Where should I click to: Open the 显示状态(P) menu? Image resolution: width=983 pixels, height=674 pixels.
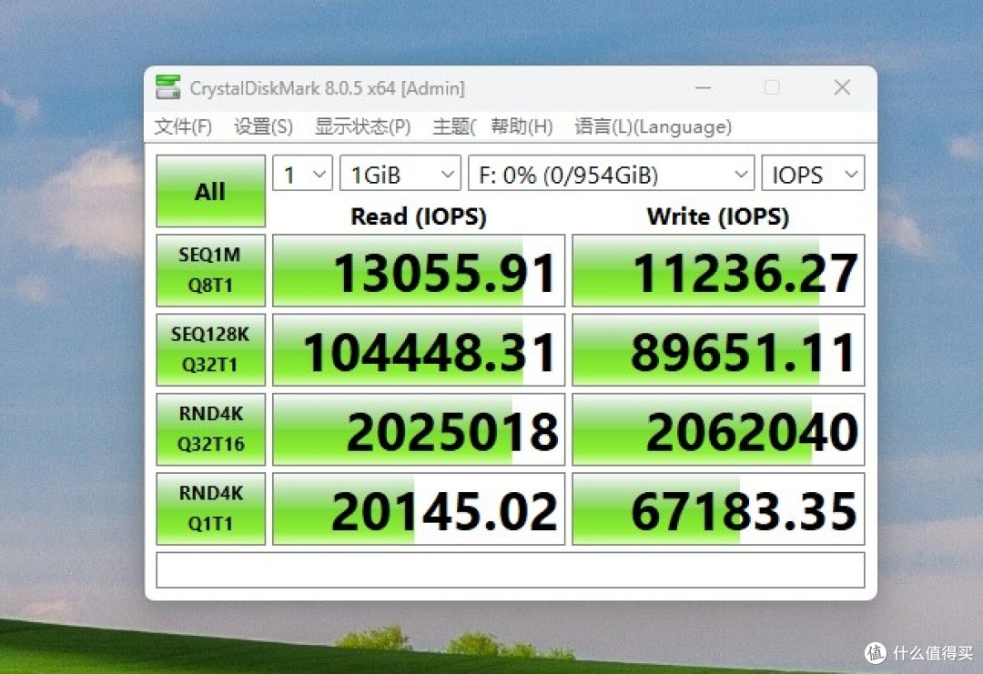362,126
